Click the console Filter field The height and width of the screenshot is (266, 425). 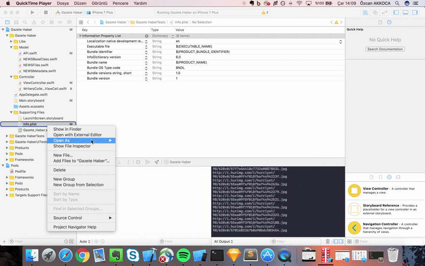tap(296, 241)
